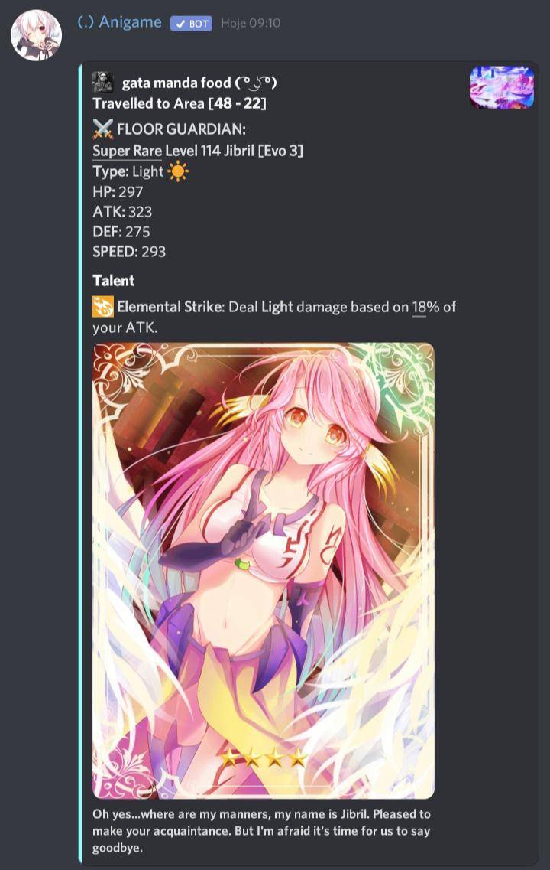Open the Anigame bot avatar

click(x=37, y=34)
